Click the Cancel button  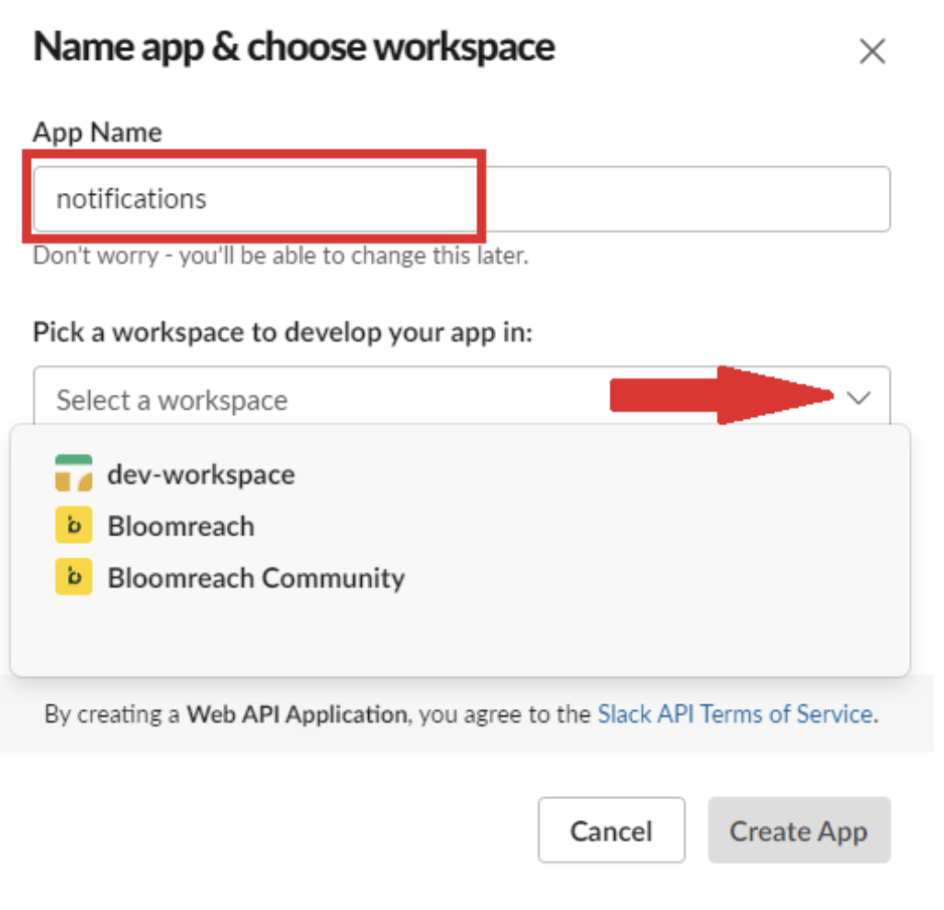[611, 830]
